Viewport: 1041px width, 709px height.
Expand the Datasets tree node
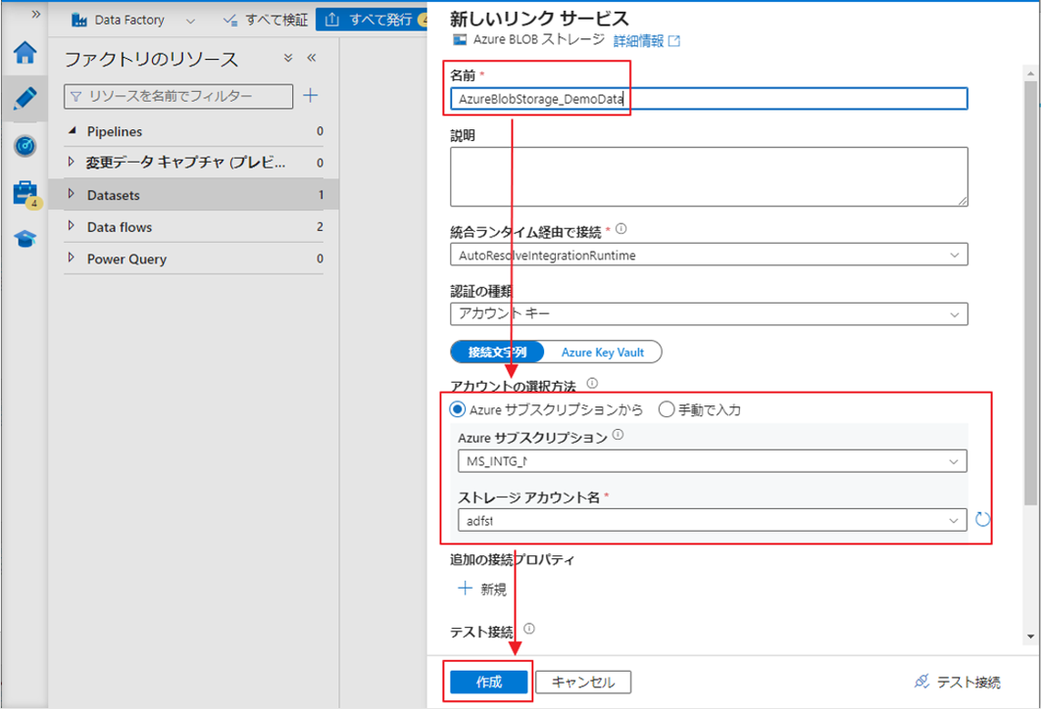tap(72, 195)
